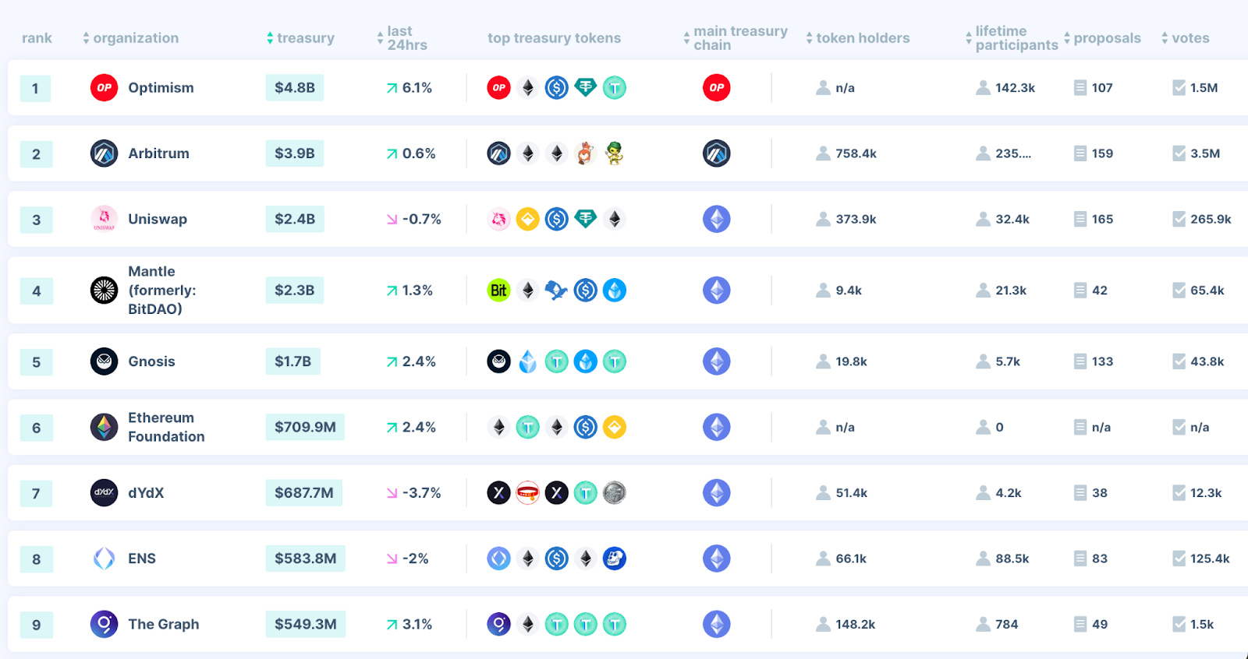Click The Graph organization logo
This screenshot has width=1248, height=659.
(x=104, y=624)
